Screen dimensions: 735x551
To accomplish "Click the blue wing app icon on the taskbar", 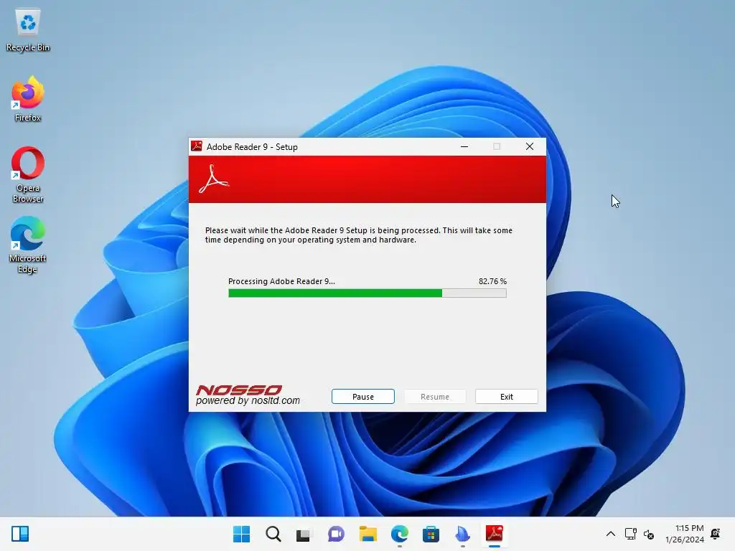I will click(462, 534).
